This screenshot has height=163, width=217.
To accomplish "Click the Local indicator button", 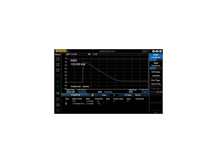I will [x=145, y=51].
